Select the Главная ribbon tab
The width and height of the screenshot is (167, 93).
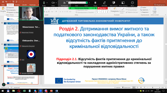tap(10, 5)
